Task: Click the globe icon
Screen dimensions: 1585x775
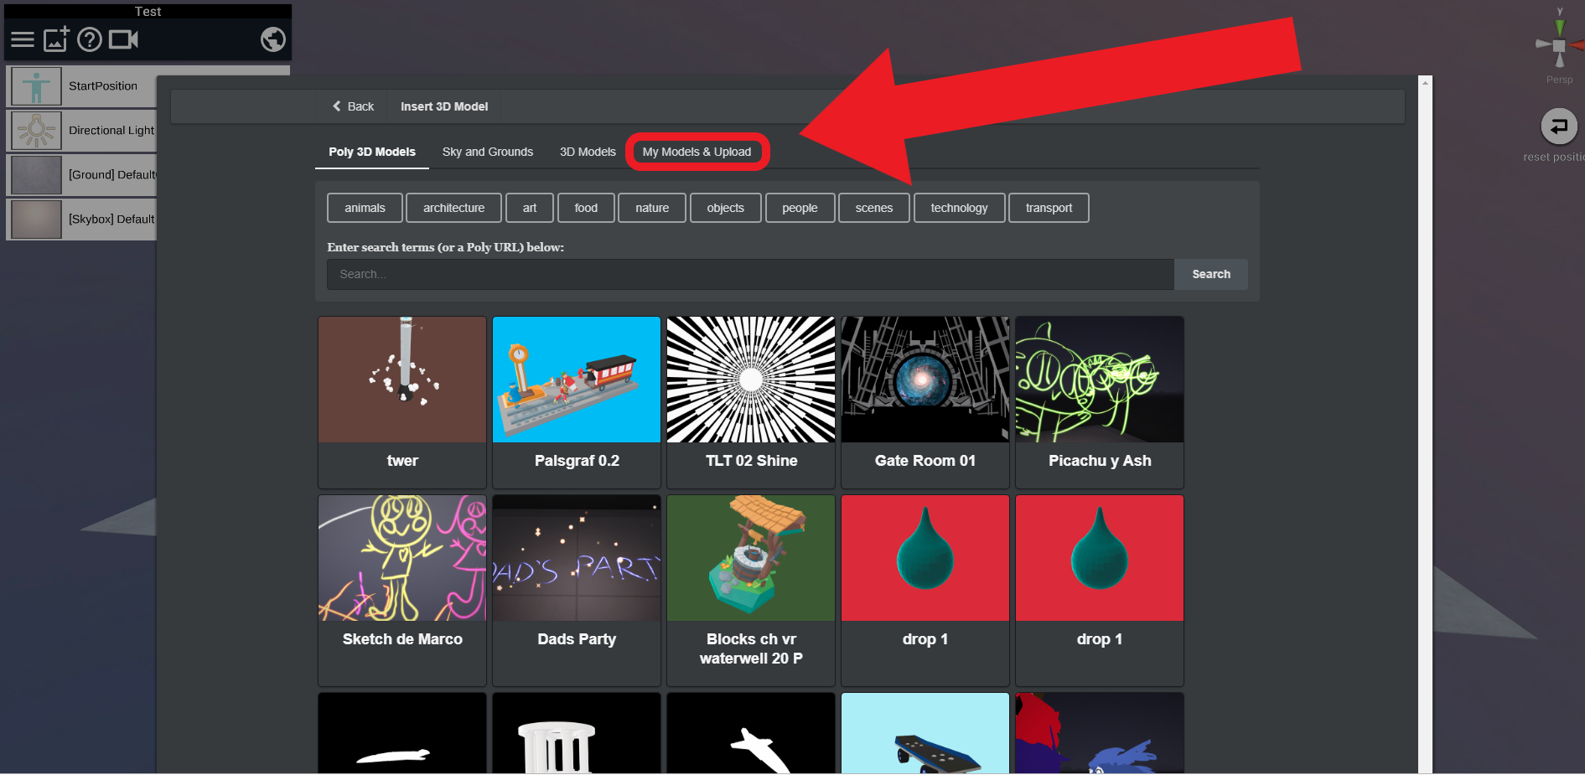Action: click(273, 39)
